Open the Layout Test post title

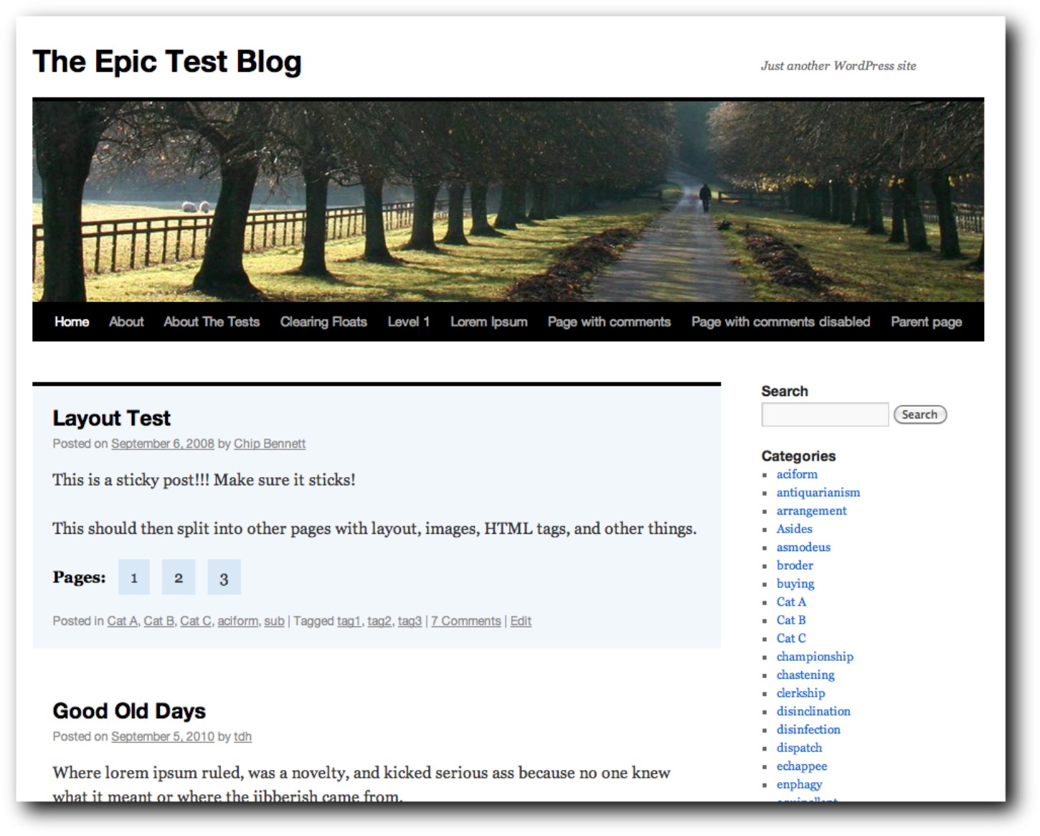click(111, 418)
